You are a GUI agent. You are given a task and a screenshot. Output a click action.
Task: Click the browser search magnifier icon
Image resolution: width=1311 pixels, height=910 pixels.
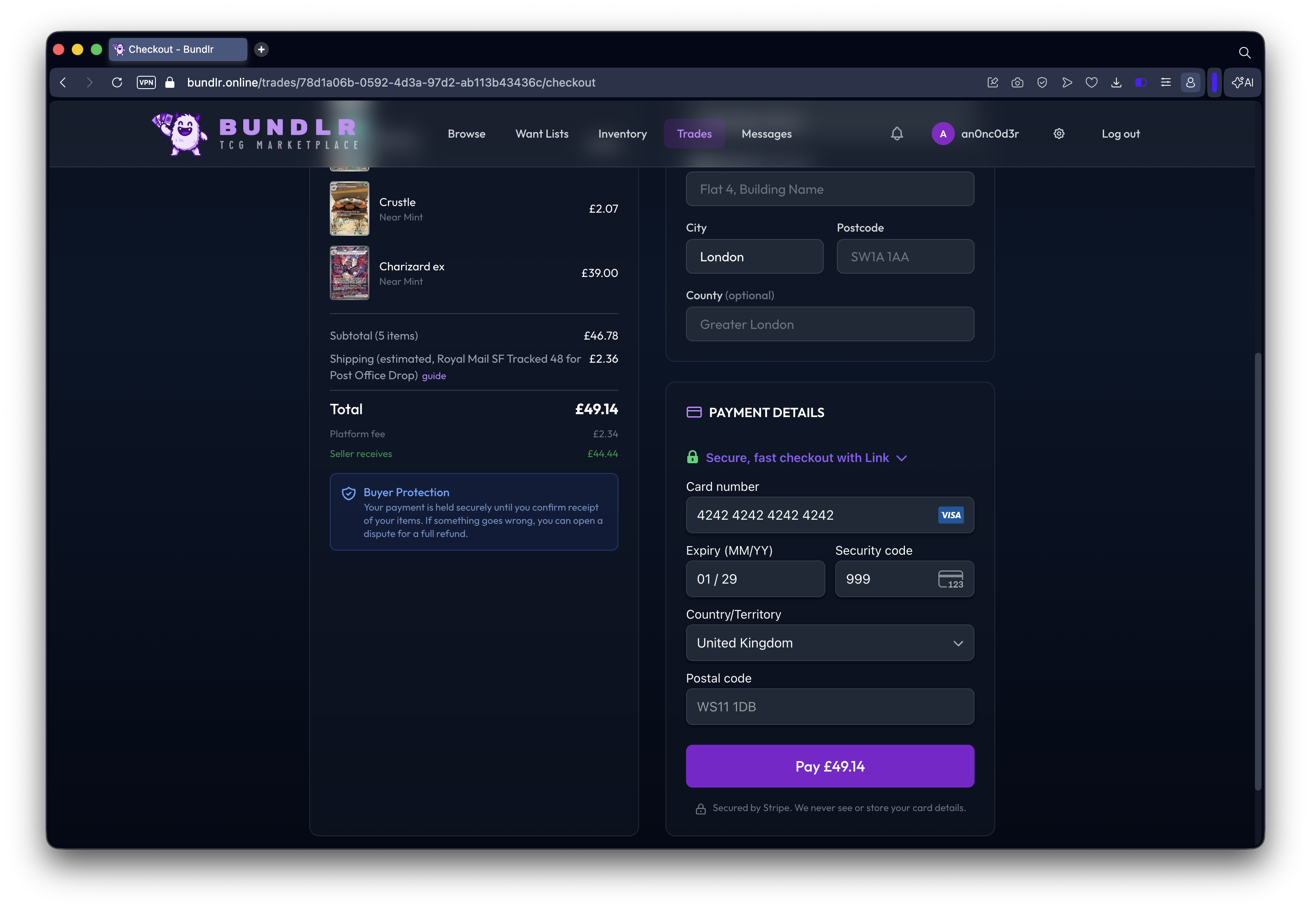point(1244,52)
